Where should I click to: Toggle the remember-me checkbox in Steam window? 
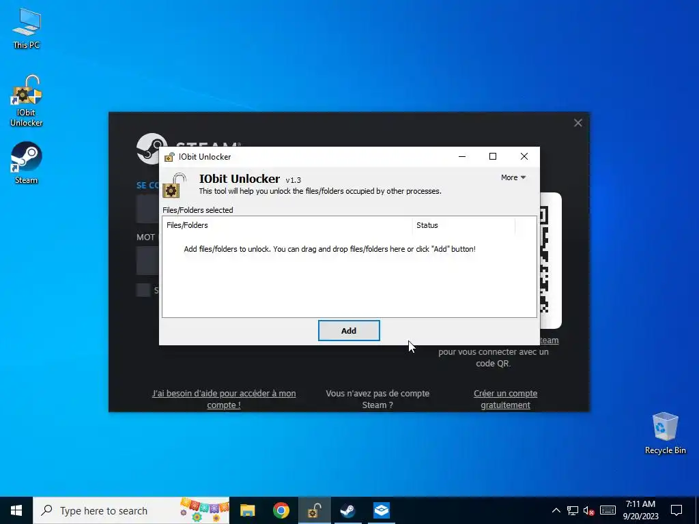click(143, 290)
